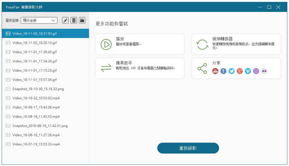The width and height of the screenshot is (289, 166).
Task: Share to Google Plus icon
Action: [239, 71]
